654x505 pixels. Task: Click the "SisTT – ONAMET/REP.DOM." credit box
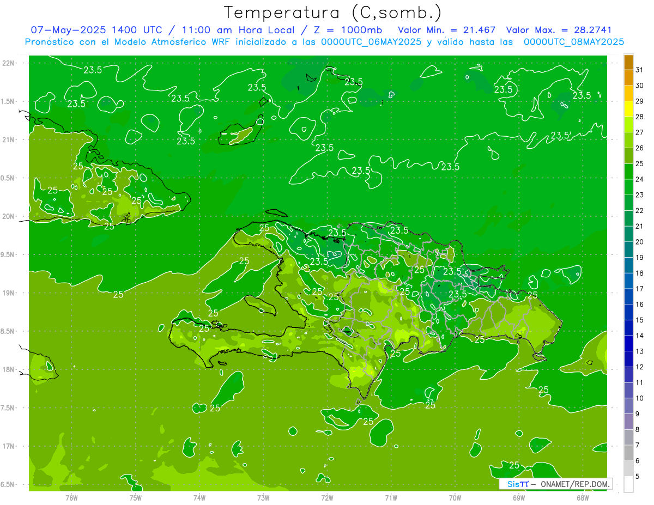point(555,484)
